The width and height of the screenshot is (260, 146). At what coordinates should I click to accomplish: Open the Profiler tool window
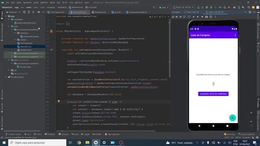97,134
